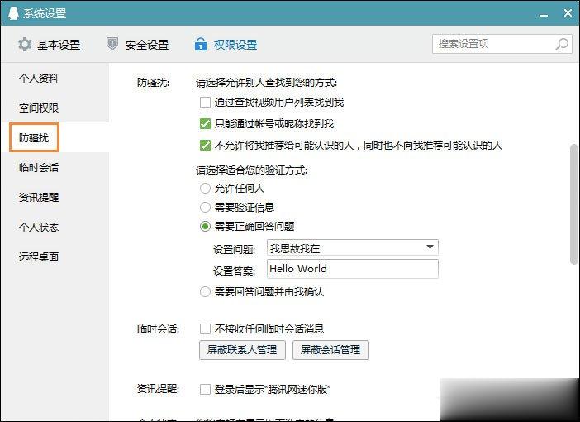
Task: Select 需要正确回答问题 radio option
Action: [x=205, y=226]
